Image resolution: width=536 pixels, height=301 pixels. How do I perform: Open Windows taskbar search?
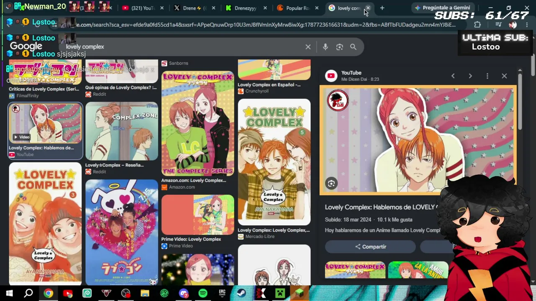coord(28,293)
